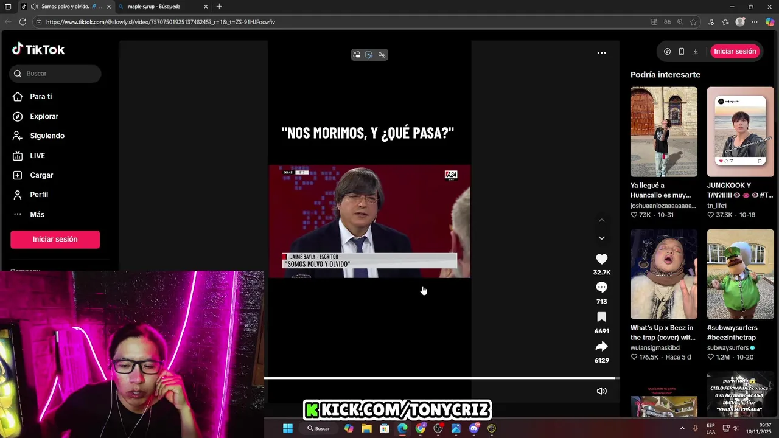Share the video with the arrow icon
Viewport: 779px width, 438px height.
pyautogui.click(x=601, y=346)
